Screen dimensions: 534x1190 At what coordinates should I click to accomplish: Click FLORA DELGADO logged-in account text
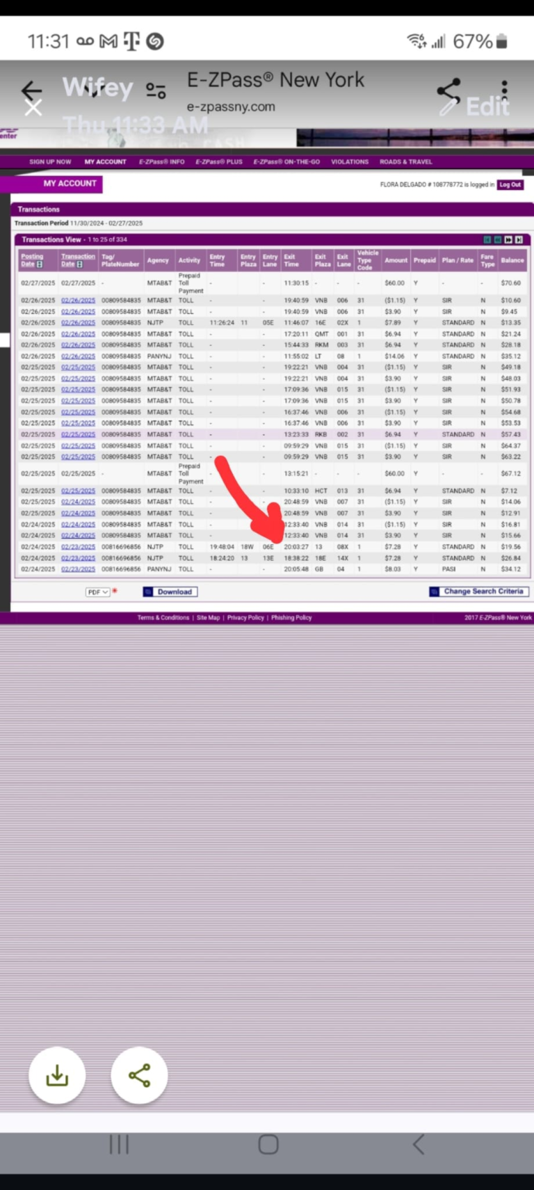(437, 184)
